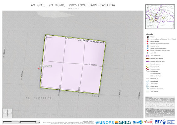Click the Site de Soins Communautaire legend symbol

[147, 48]
